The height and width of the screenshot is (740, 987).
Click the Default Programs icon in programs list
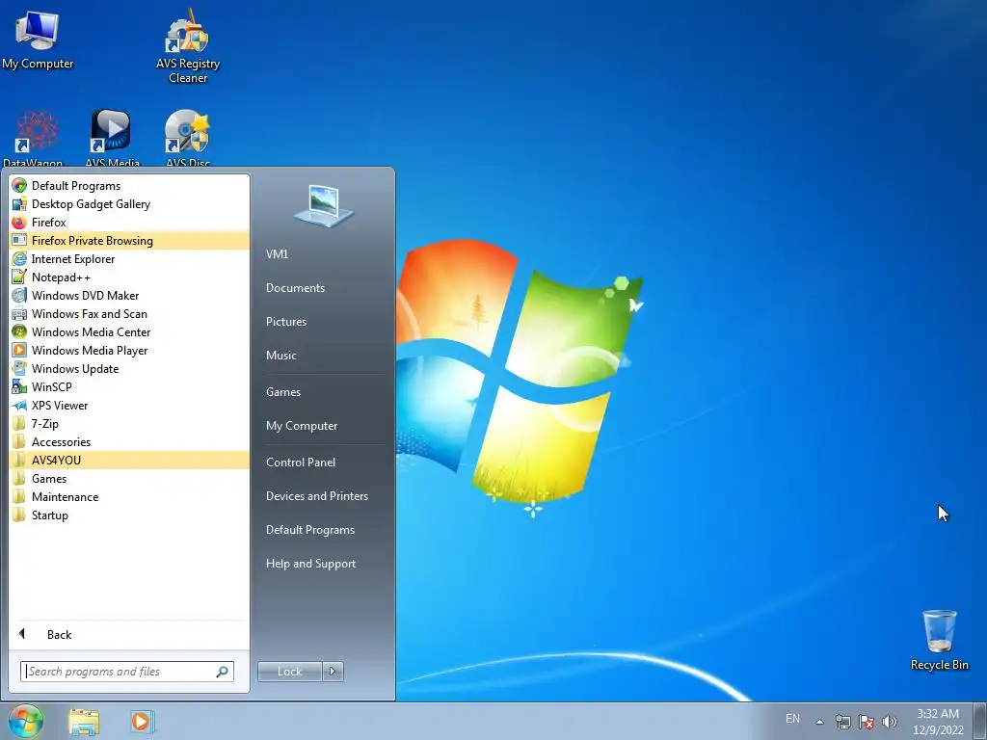point(19,186)
